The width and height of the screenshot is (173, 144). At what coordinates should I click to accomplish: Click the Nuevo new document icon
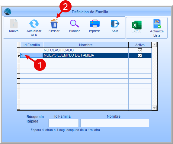coord(14,24)
